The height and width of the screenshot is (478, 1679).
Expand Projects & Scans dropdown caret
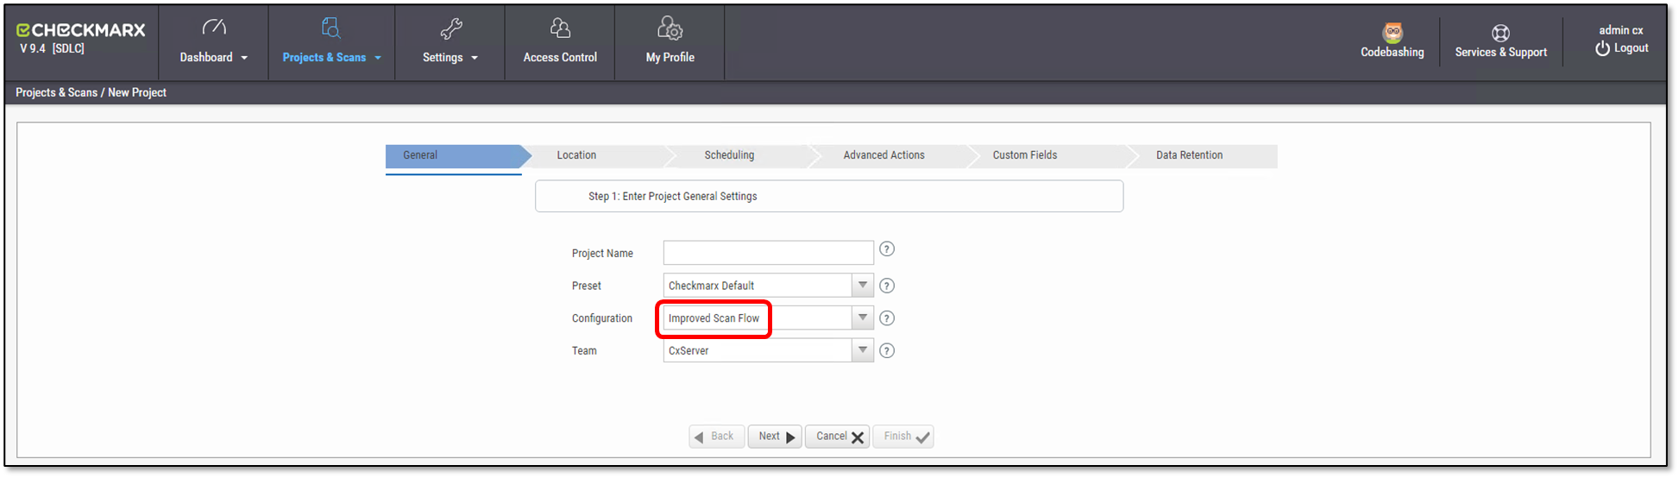click(377, 58)
